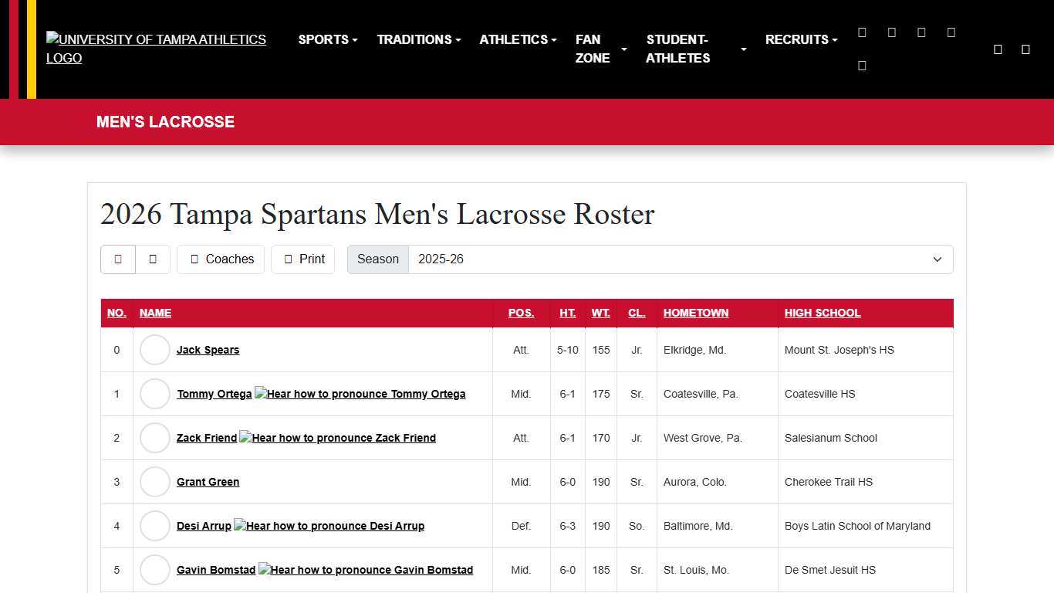Open the lower-left social icon in the header

862,65
